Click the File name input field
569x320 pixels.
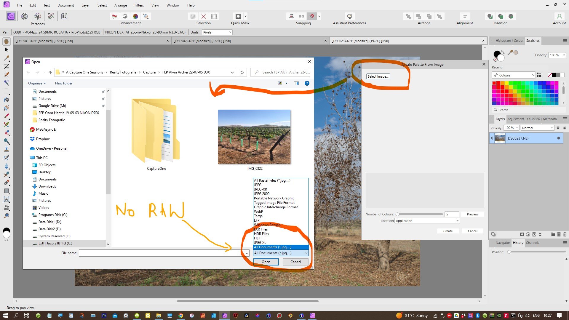point(162,253)
